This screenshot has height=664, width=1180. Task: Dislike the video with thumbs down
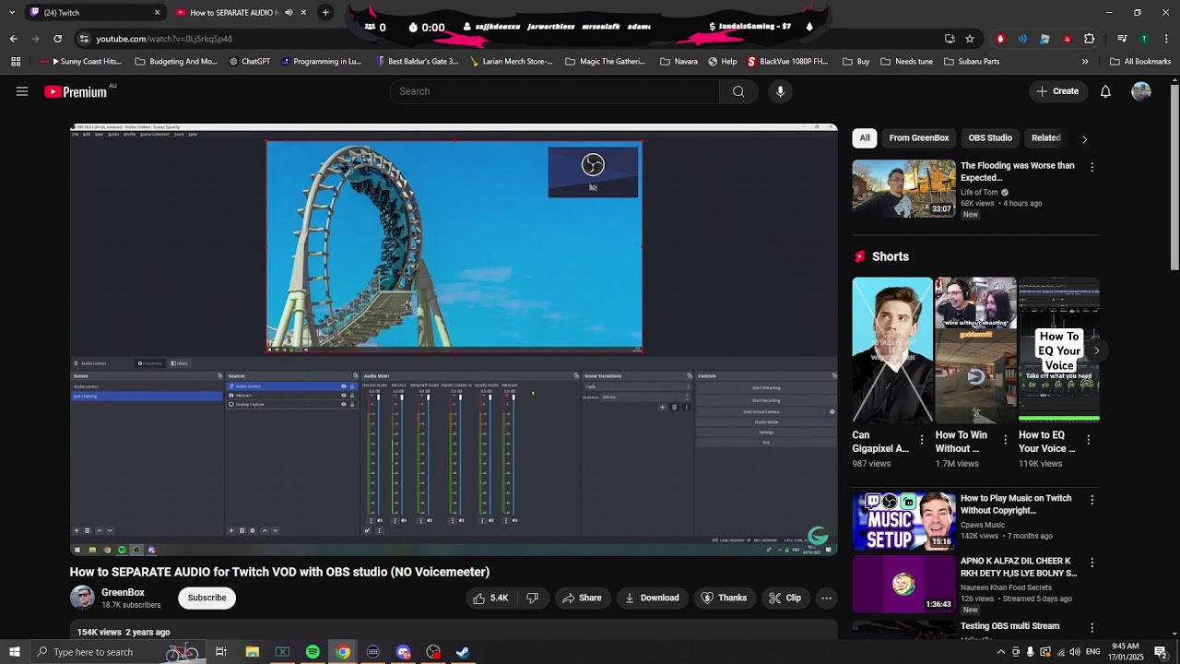[x=532, y=598]
